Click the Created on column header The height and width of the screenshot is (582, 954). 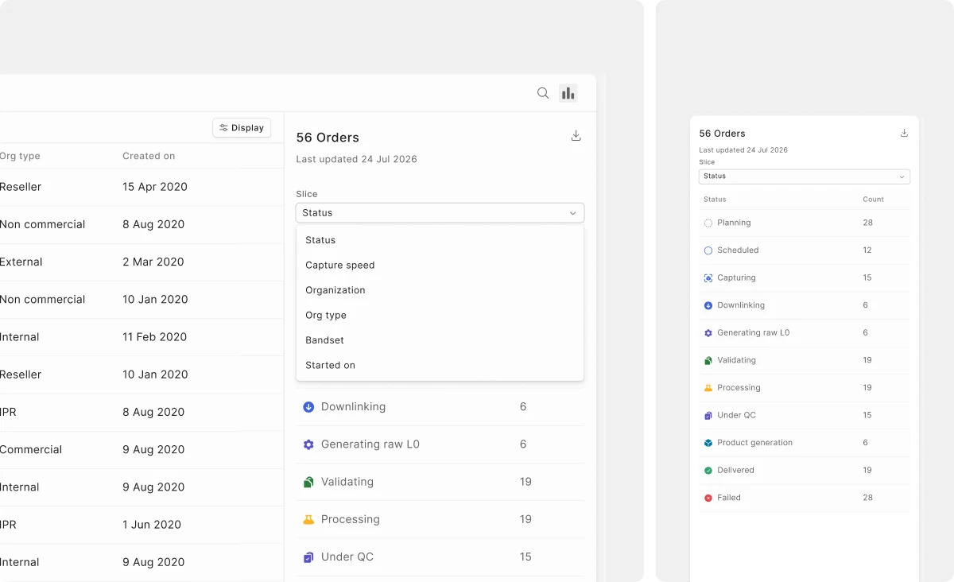click(x=149, y=157)
